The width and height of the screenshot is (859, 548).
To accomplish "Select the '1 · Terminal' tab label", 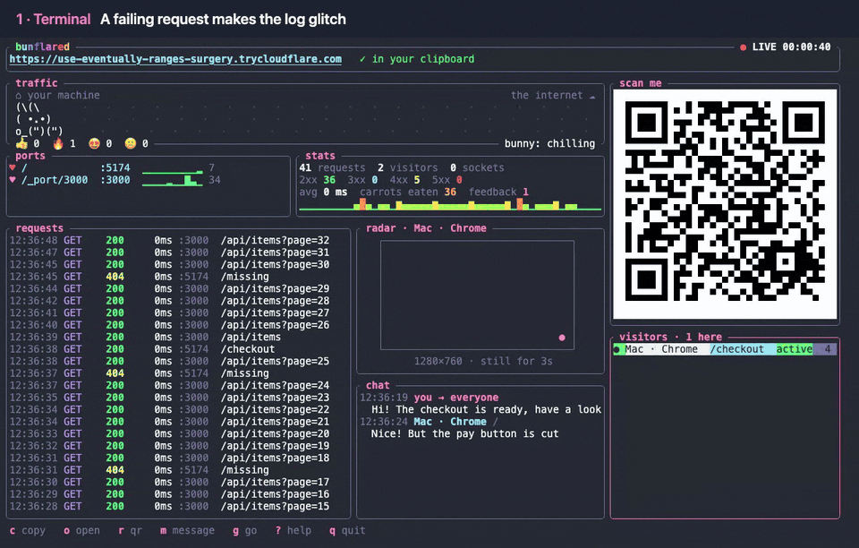I will point(53,19).
